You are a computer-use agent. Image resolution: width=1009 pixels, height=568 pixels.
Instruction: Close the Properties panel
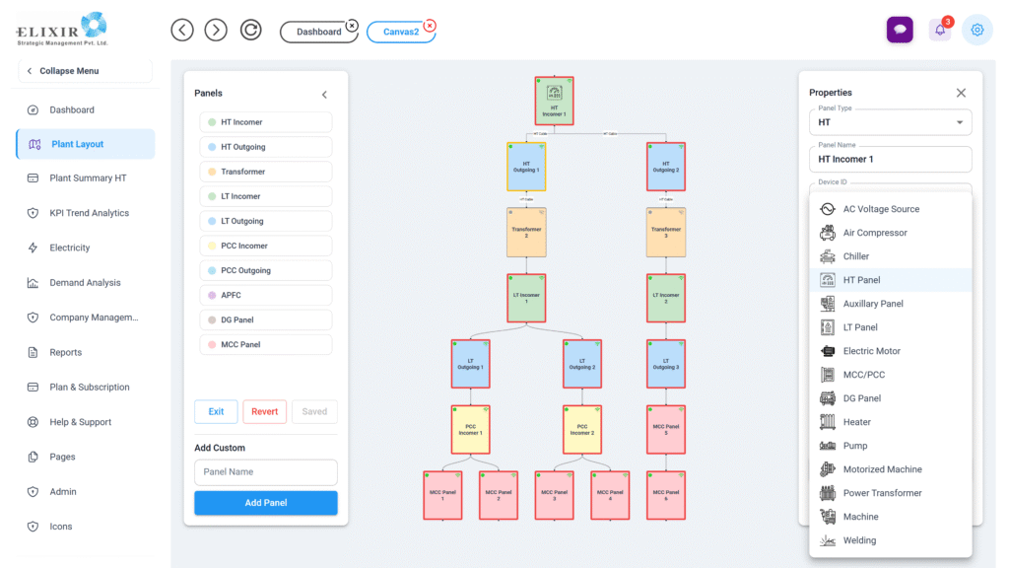(x=961, y=93)
